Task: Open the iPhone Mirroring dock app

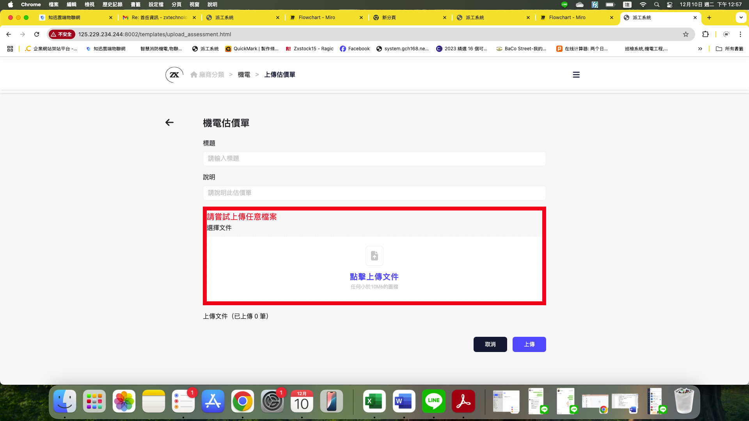Action: pos(332,401)
